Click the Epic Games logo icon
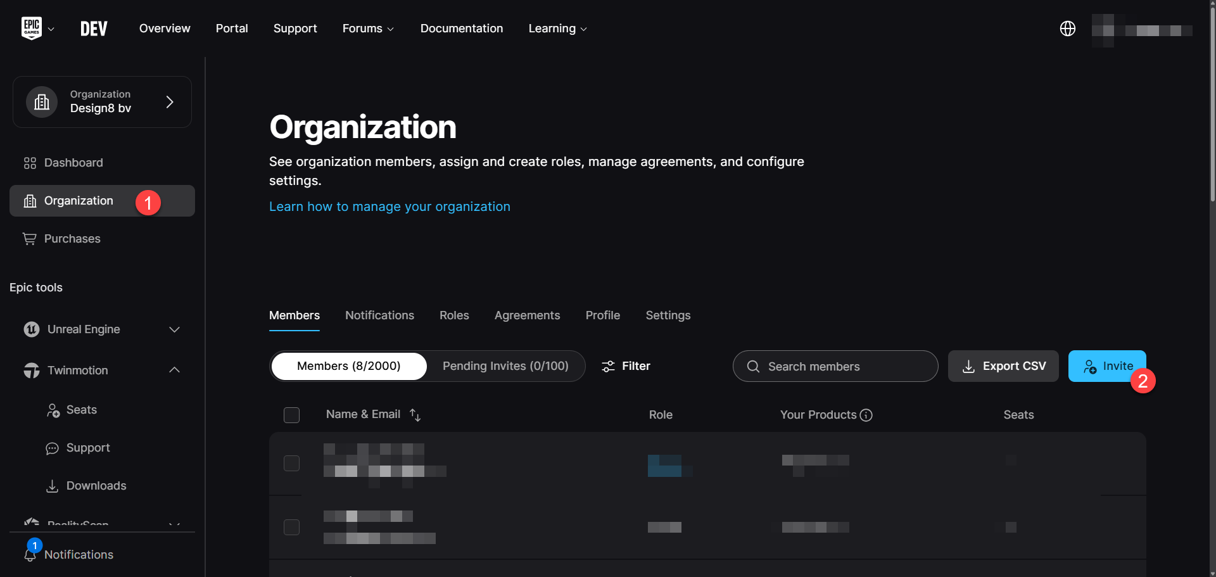This screenshot has width=1216, height=577. (x=32, y=29)
